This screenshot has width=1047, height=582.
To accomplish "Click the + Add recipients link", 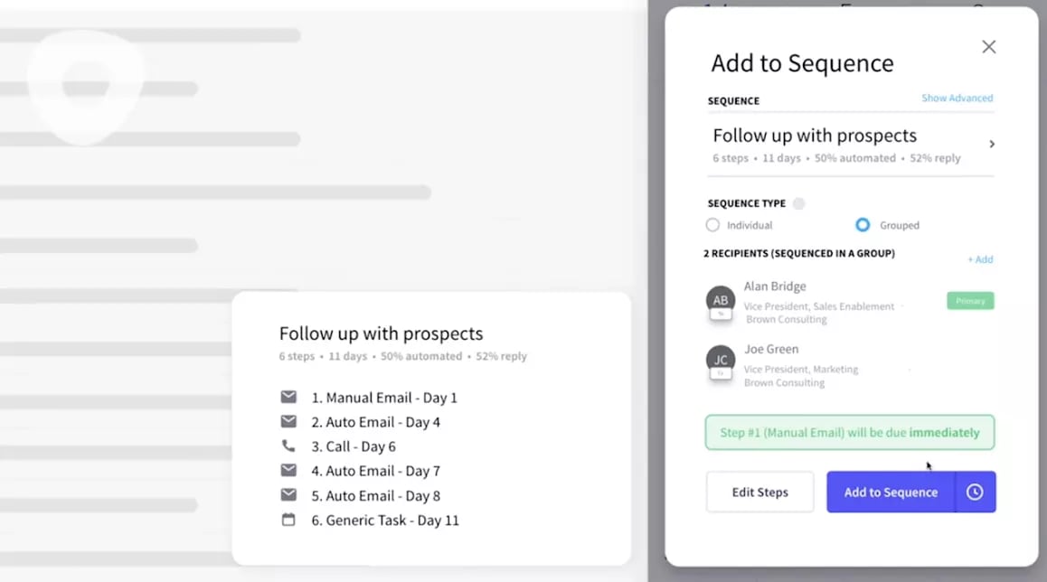I will (x=980, y=259).
